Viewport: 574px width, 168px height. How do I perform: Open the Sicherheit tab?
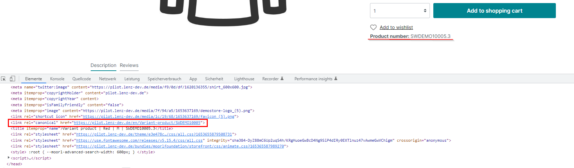click(x=214, y=79)
